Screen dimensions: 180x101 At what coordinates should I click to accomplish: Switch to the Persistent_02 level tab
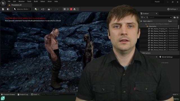[16, 5]
